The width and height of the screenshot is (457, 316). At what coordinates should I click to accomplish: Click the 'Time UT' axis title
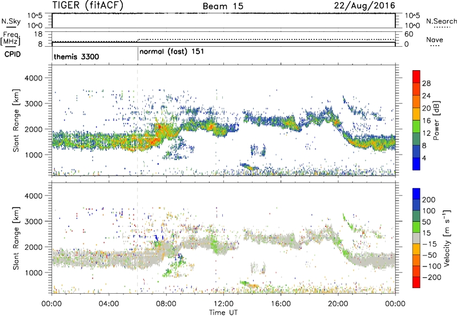[x=223, y=312]
